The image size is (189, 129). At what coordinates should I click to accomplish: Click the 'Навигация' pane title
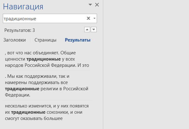pyautogui.click(x=23, y=7)
